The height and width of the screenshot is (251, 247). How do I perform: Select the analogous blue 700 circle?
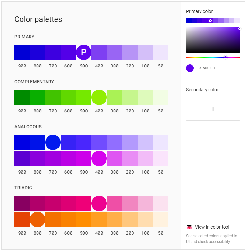pyautogui.click(x=53, y=142)
